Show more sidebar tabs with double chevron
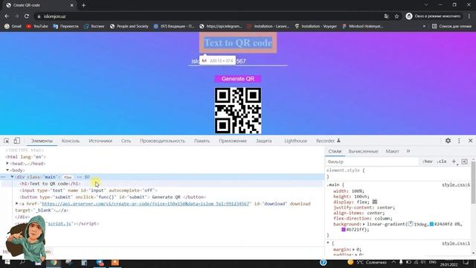Image resolution: width=476 pixels, height=268 pixels. [x=408, y=151]
